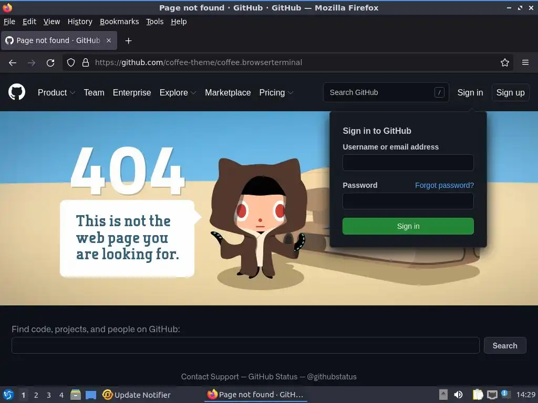This screenshot has height=403, width=538.
Task: Open the clipboard manager tray icon
Action: [478, 395]
